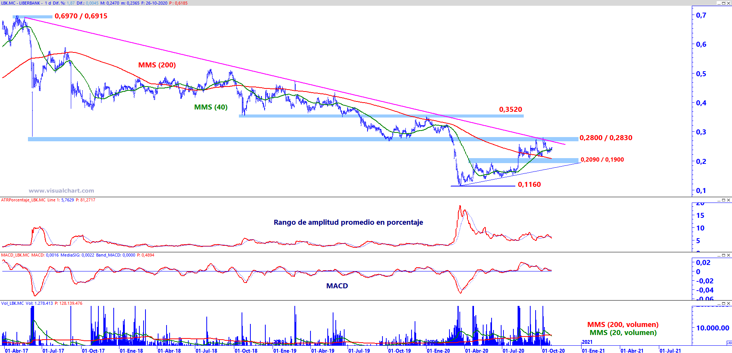This screenshot has height=353, width=732.
Task: Close the ATRPorcentaje indicator pane
Action: click(729, 200)
